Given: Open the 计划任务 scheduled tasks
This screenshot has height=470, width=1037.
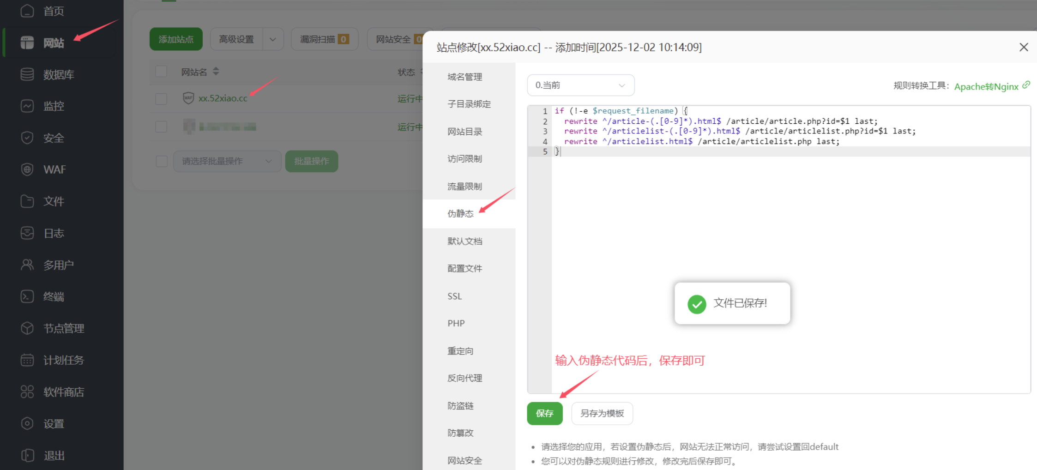Looking at the screenshot, I should [x=63, y=360].
